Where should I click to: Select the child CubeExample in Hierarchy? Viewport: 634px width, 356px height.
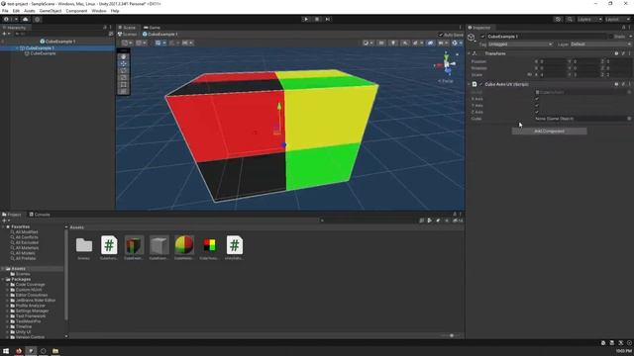(x=43, y=53)
